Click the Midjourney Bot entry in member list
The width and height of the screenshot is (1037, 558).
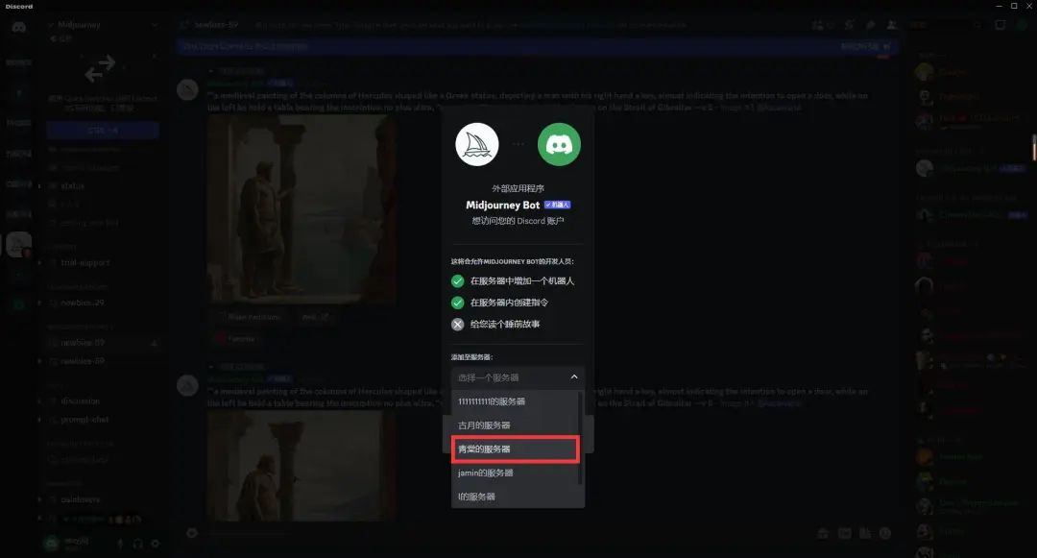[970, 168]
